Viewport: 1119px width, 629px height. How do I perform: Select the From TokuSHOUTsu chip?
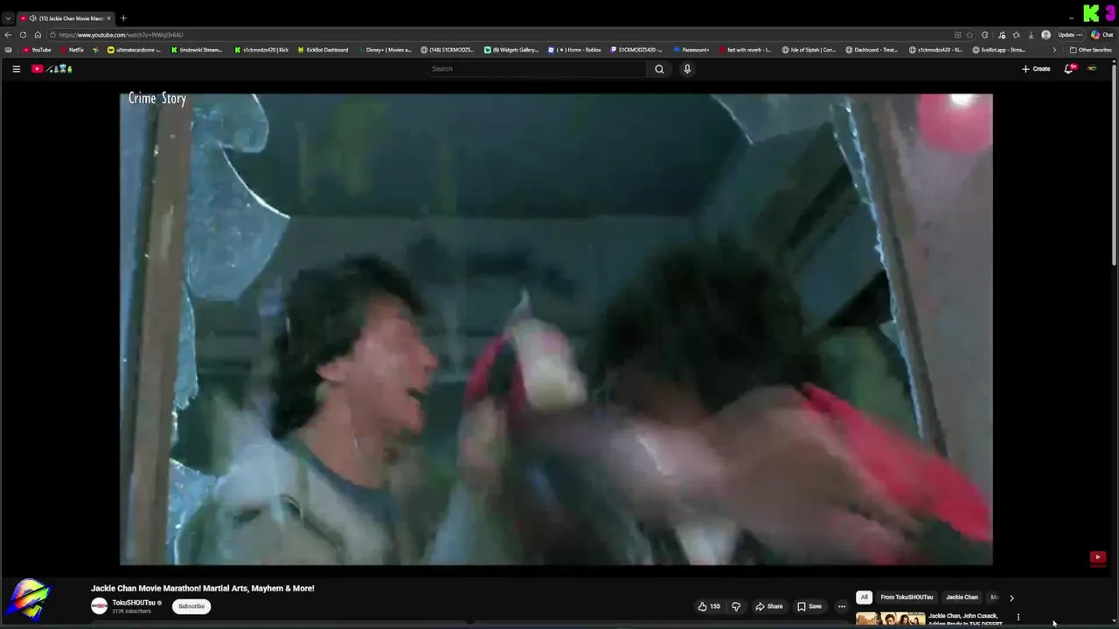pyautogui.click(x=907, y=598)
